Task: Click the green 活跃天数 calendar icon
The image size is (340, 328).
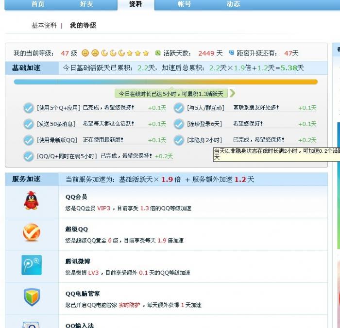Action: pos(158,53)
